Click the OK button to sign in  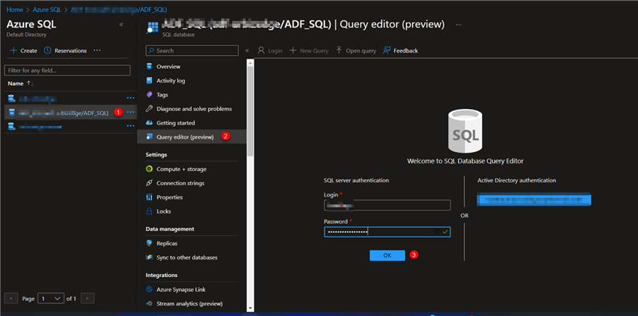tap(387, 255)
